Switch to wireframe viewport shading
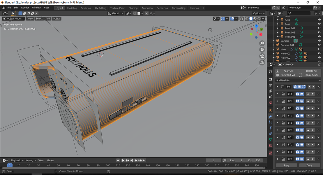This screenshot has height=175, width=323. pos(247,19)
